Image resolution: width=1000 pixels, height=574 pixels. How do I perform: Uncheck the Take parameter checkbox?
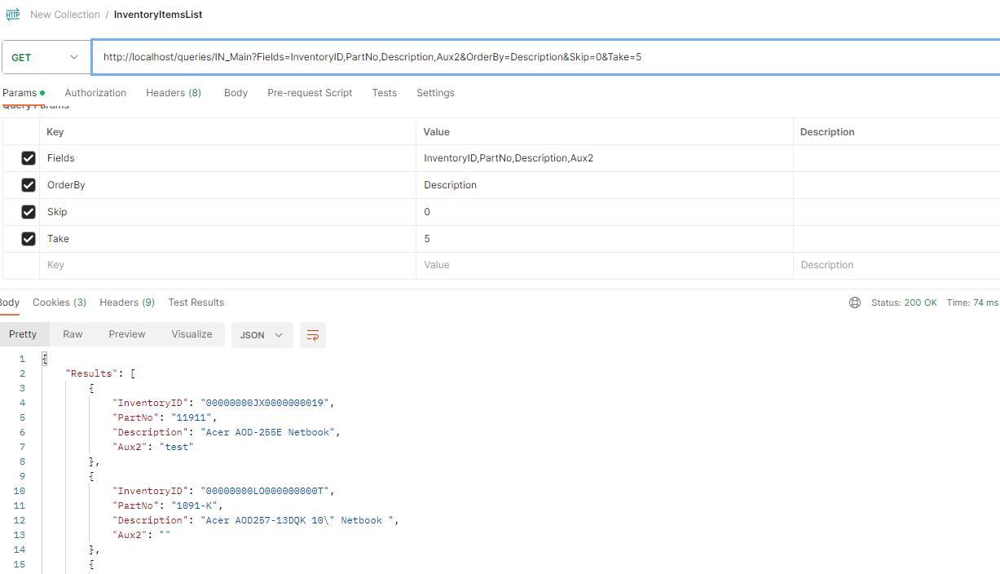(29, 239)
